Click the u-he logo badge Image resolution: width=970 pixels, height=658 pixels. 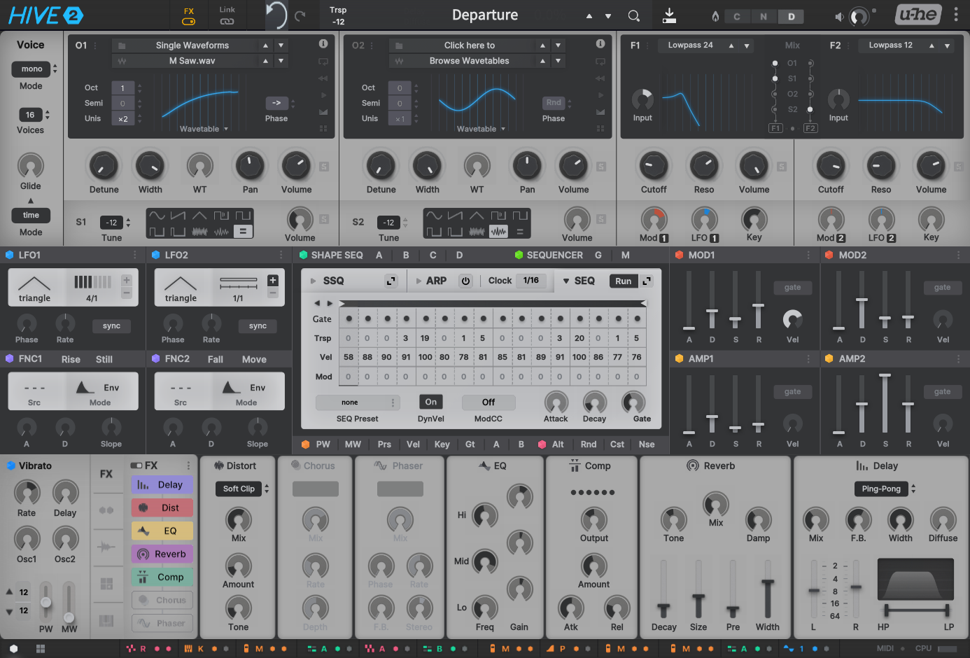(918, 14)
